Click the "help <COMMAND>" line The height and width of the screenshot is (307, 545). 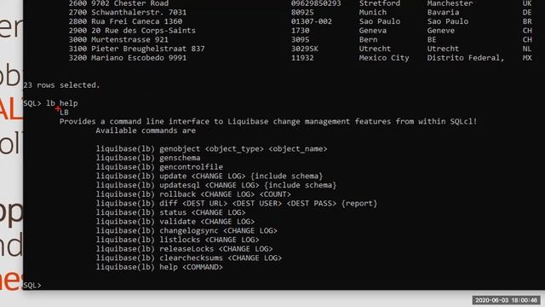[159, 267]
